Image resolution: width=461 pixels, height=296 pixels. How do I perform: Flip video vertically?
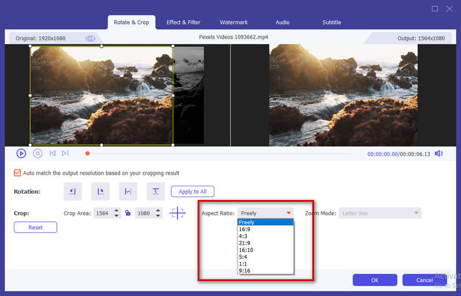(156, 191)
